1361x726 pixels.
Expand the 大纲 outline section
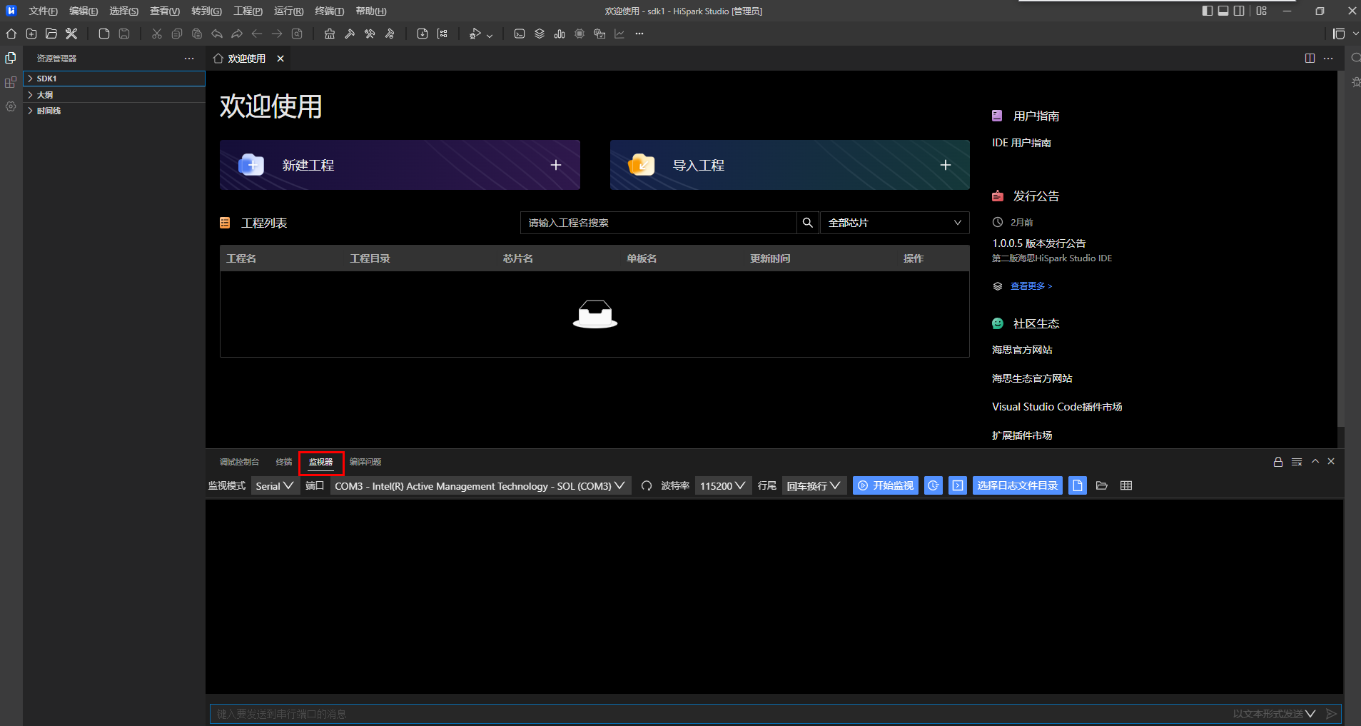pyautogui.click(x=114, y=95)
